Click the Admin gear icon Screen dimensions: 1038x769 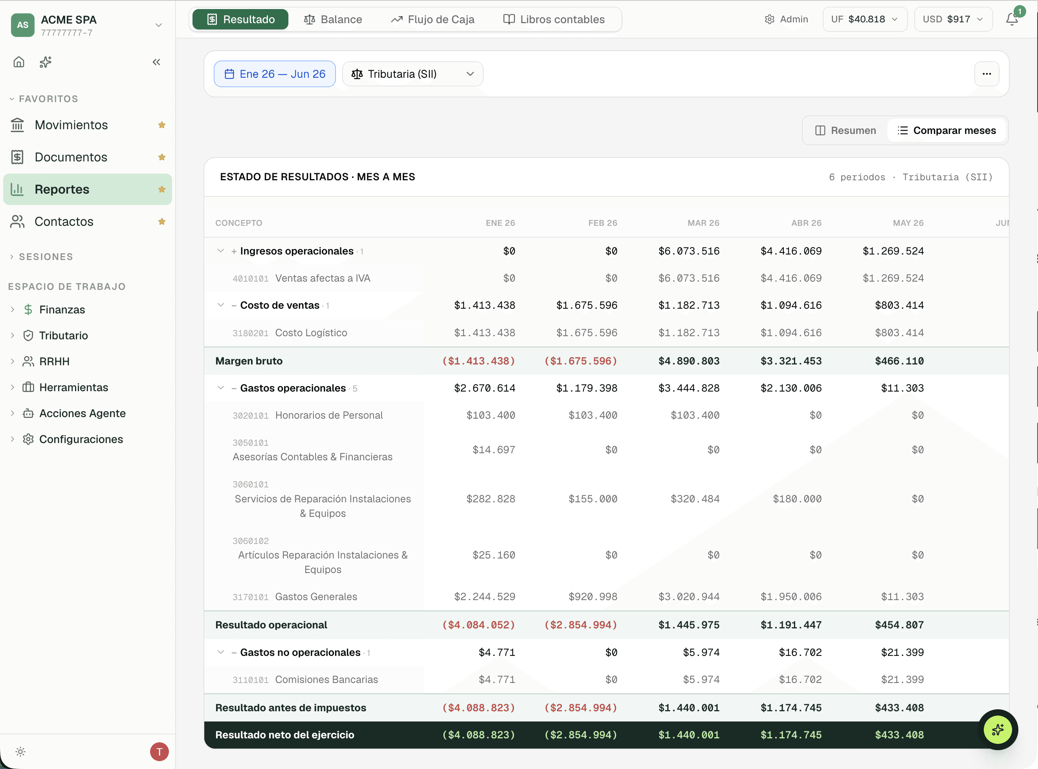[x=769, y=19]
